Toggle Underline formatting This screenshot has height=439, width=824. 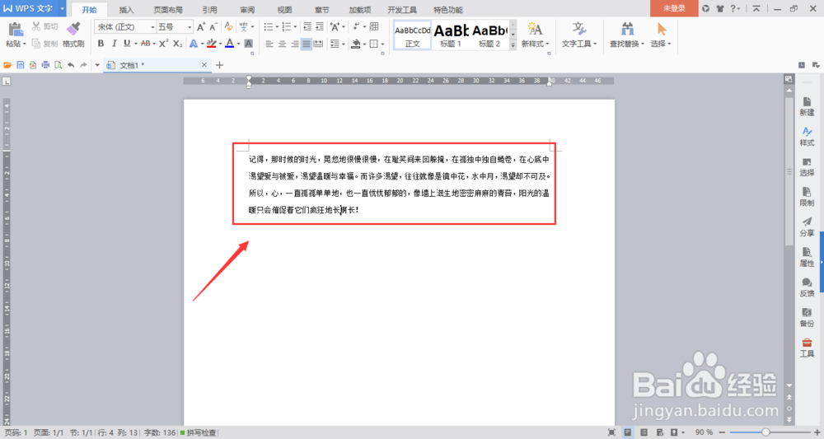127,44
